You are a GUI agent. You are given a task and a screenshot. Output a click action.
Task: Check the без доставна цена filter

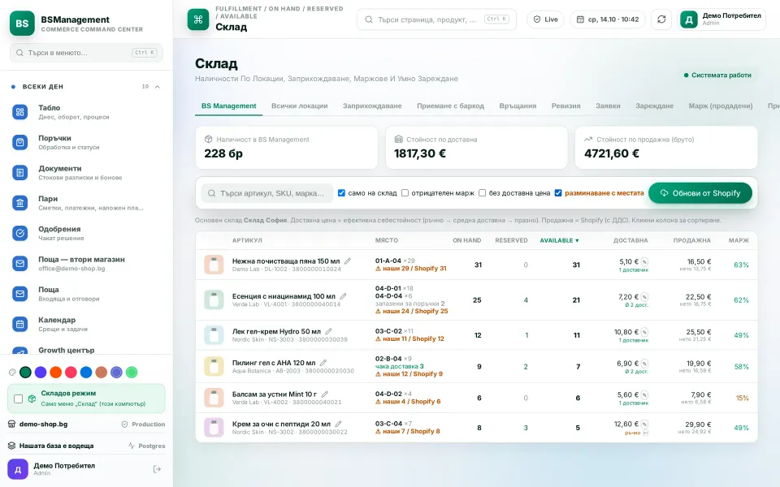482,193
